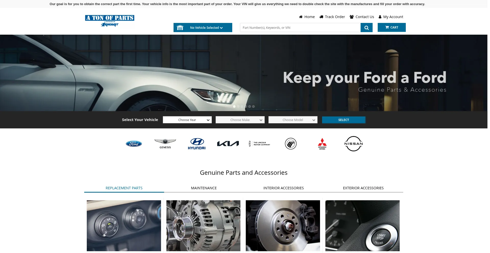Switch to Maintenance tab
The width and height of the screenshot is (490, 253).
[x=204, y=188]
